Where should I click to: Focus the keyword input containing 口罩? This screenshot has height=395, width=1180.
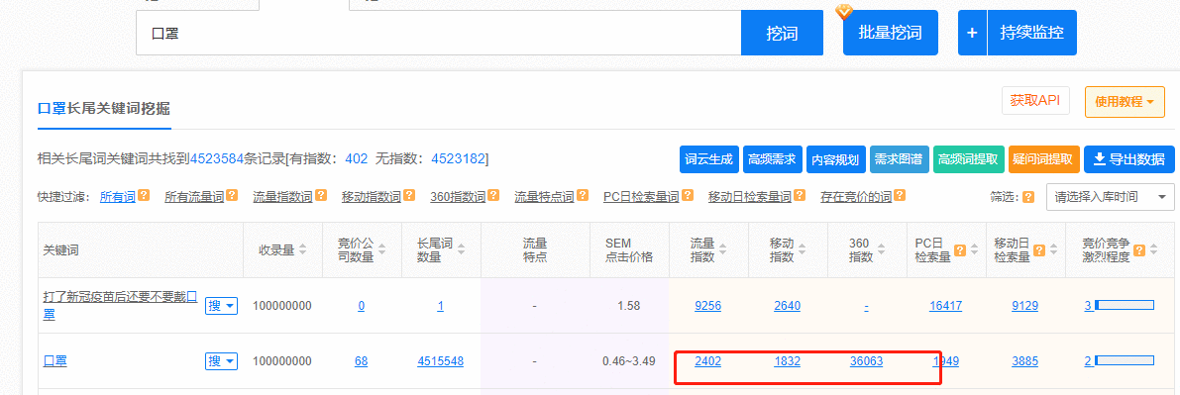click(x=439, y=33)
